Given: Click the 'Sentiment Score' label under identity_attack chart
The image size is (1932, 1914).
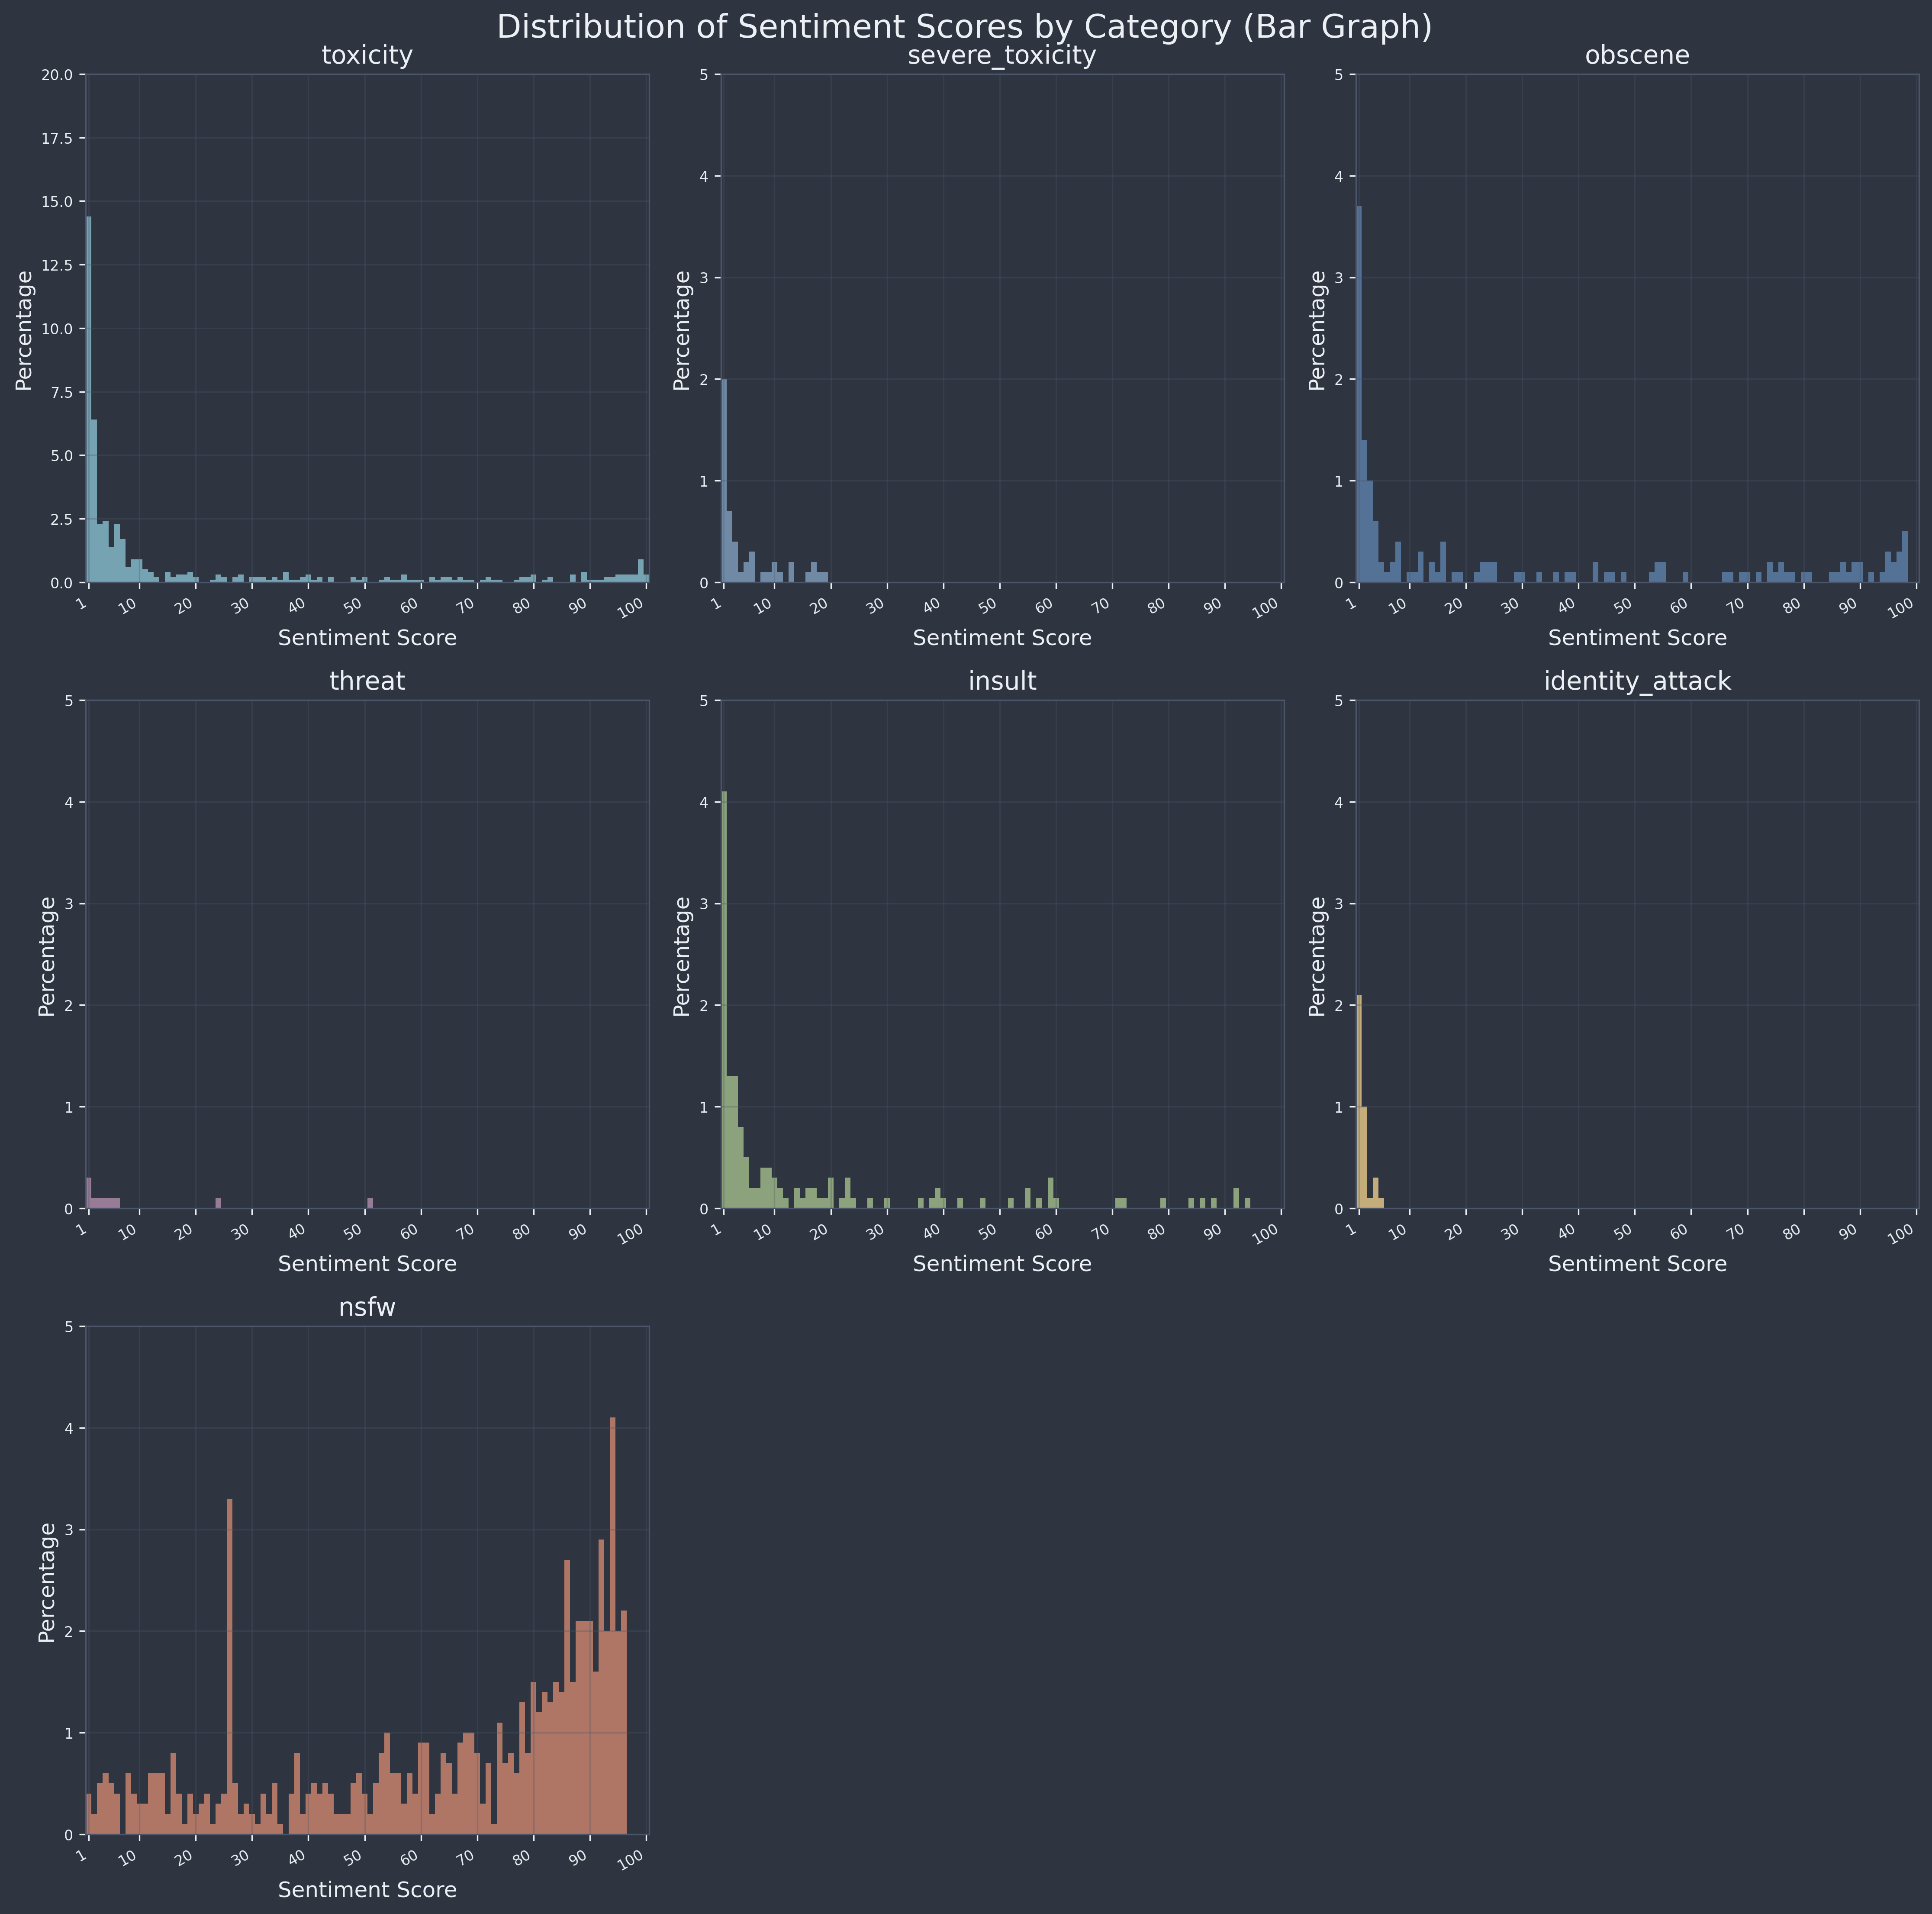Looking at the screenshot, I should point(1637,1264).
